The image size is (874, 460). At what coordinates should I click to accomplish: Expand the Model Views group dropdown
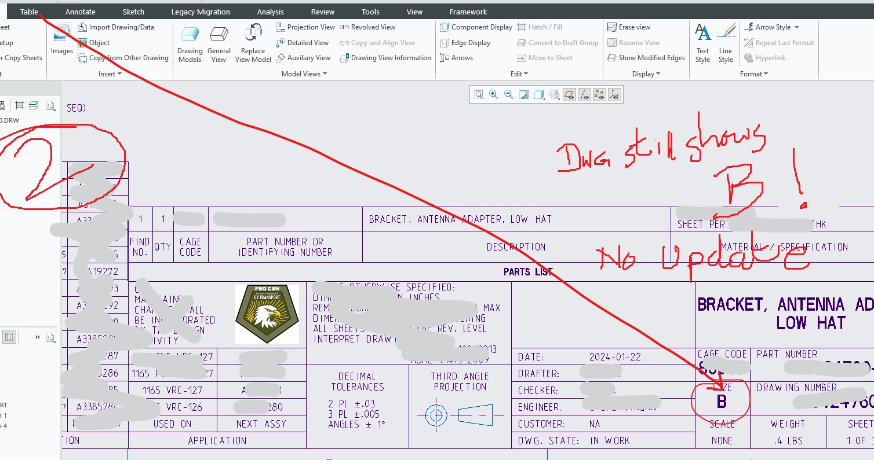304,74
